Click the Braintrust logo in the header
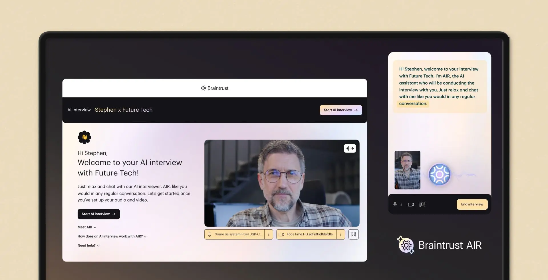The image size is (548, 280). coord(215,88)
